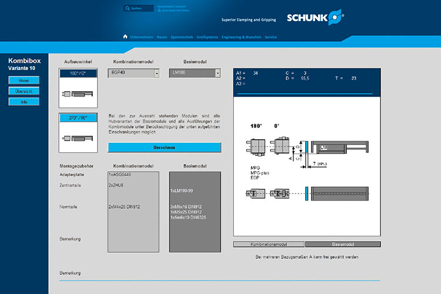Click the Adapterplatte row label
Viewport: 441px width, 294px height.
pos(72,175)
